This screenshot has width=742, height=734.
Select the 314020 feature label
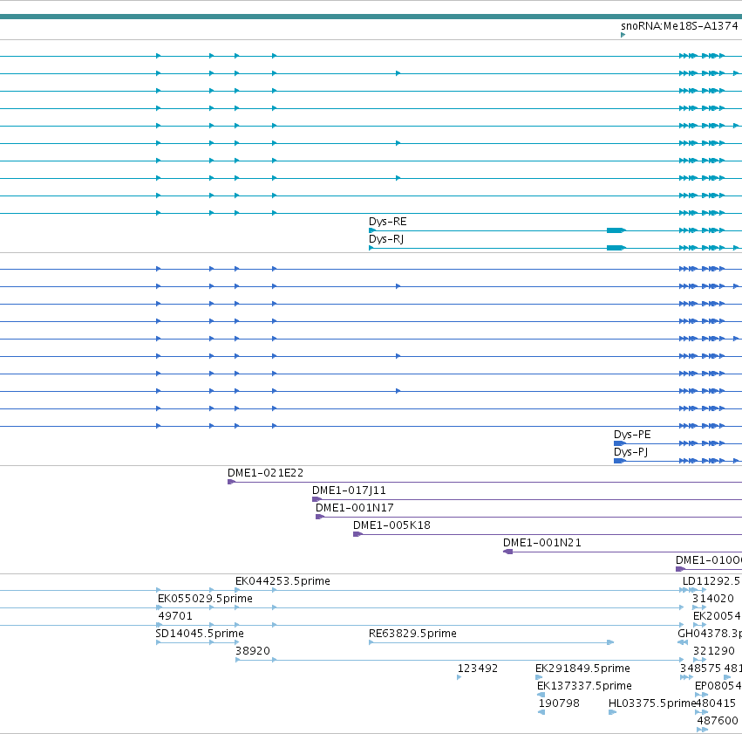(x=713, y=599)
